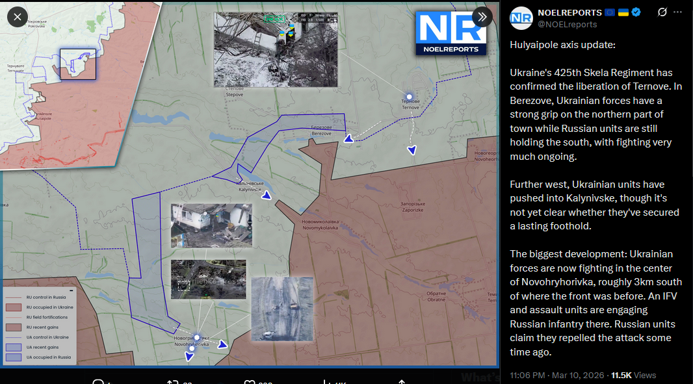Click the share upload arrow icon
This screenshot has height=384, width=693.
[x=402, y=382]
